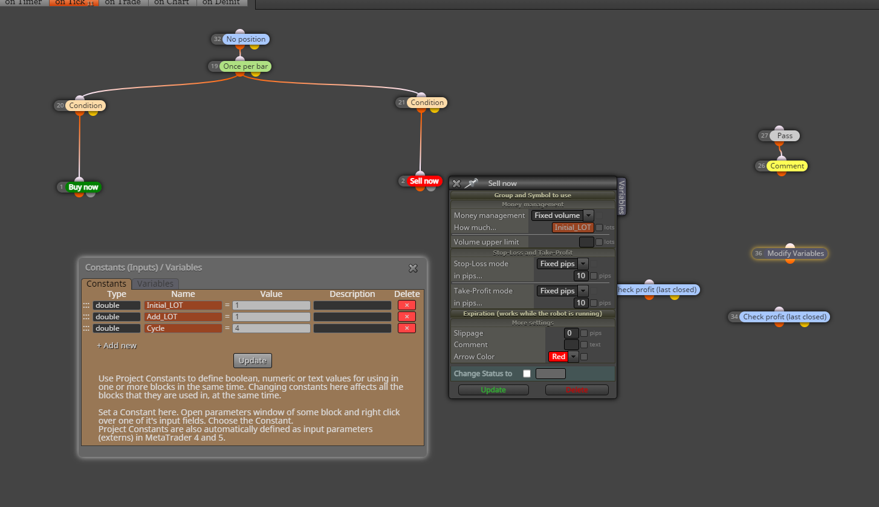Delete the Cycle constant with red X
879x507 pixels.
407,328
